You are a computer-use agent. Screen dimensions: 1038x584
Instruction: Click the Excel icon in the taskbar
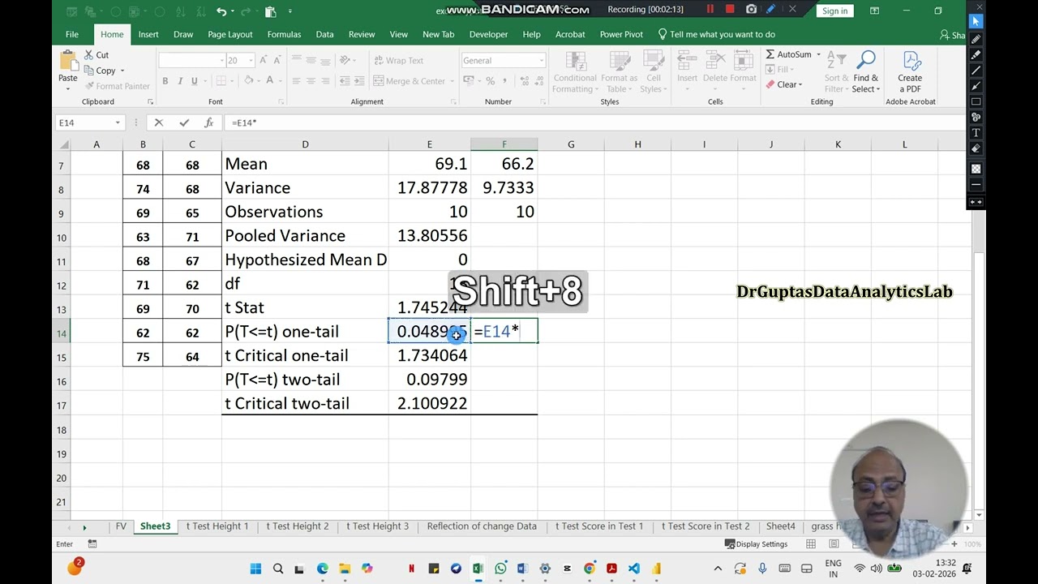pos(478,569)
